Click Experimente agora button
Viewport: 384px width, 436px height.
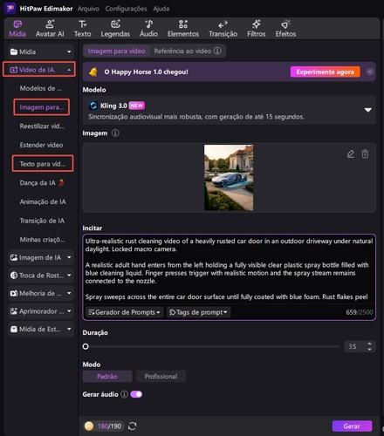pyautogui.click(x=326, y=72)
